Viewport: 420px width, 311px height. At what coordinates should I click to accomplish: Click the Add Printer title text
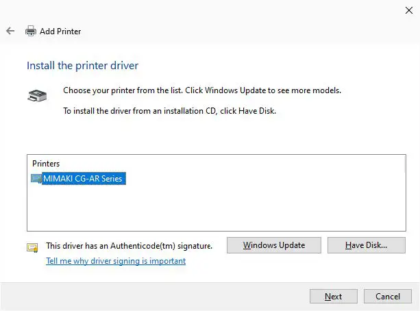pos(60,31)
